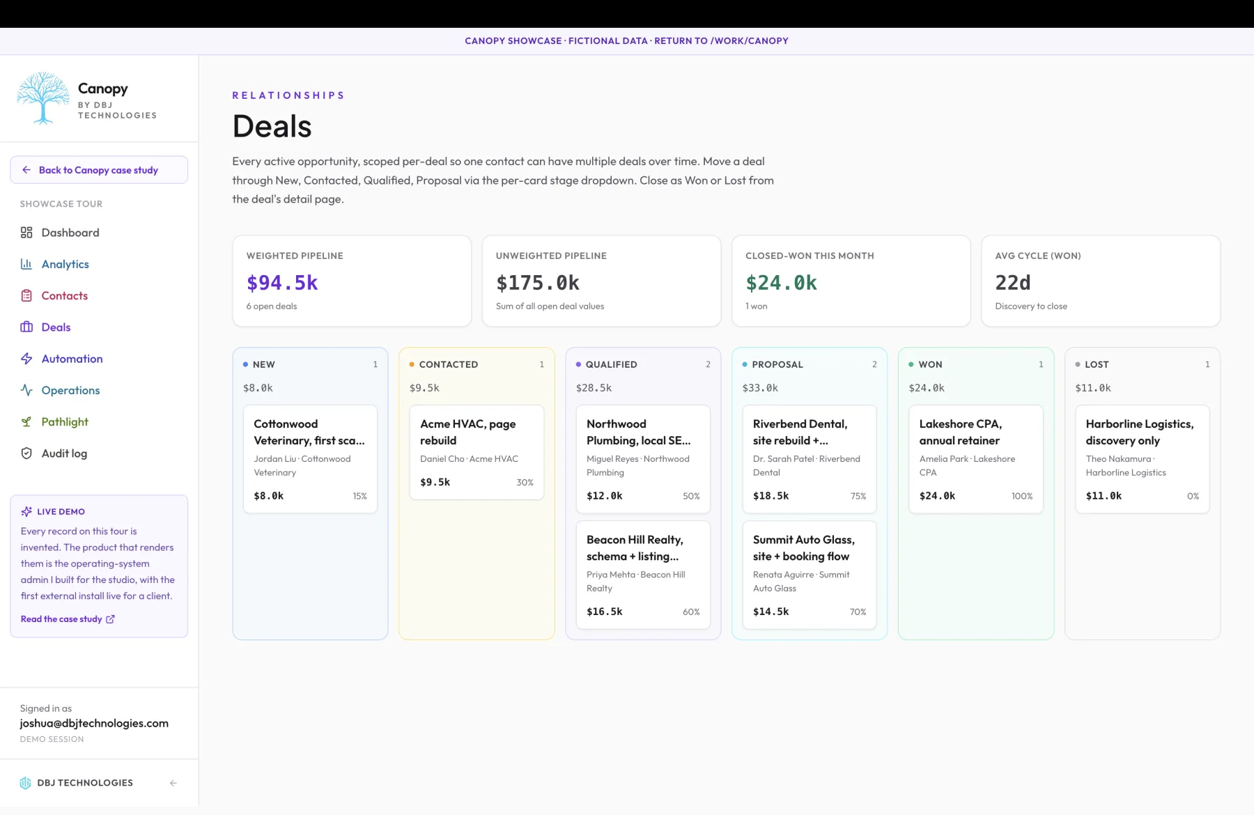Image resolution: width=1254 pixels, height=815 pixels.
Task: Click the 'Discovery to close' caption
Action: (x=1031, y=306)
